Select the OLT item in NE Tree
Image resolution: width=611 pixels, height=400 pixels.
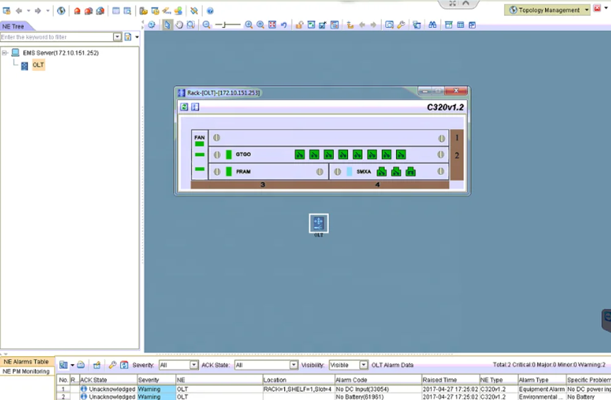pos(38,65)
